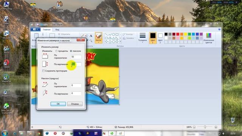Close the resize and skew dialog
Image resolution: width=242 pixels, height=136 pixels.
[81, 40]
